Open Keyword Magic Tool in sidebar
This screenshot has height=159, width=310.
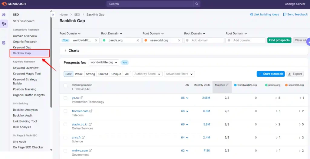pyautogui.click(x=27, y=74)
